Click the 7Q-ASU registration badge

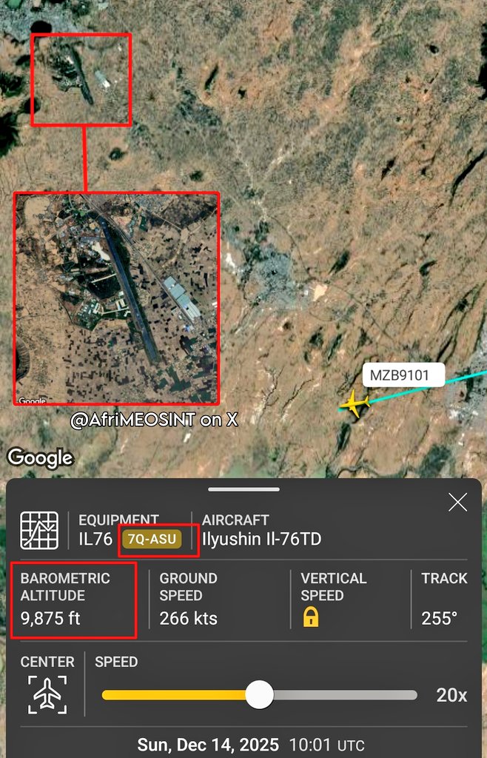(152, 539)
